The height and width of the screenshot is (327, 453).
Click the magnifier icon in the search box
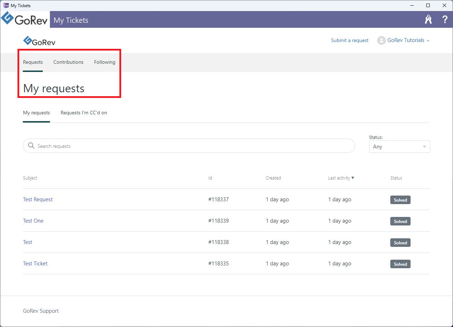(31, 146)
